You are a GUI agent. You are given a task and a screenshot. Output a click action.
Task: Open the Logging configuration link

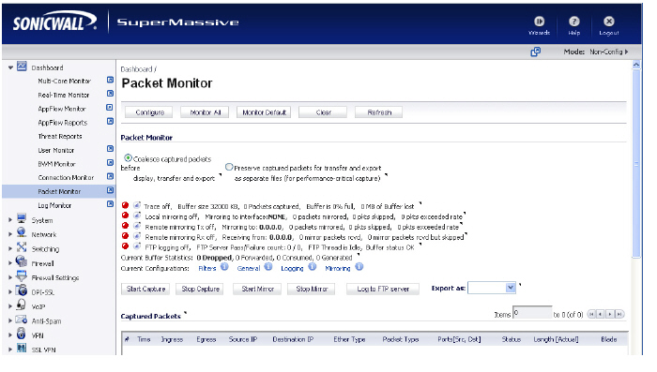click(x=292, y=269)
